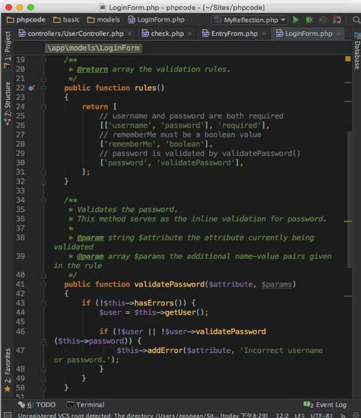
Task: Click the @return tag in doc comment
Action: 92,69
